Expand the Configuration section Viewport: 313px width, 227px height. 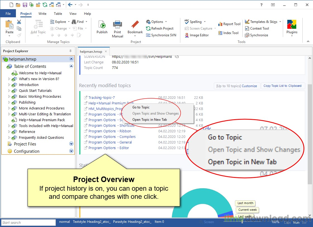(x=71, y=151)
